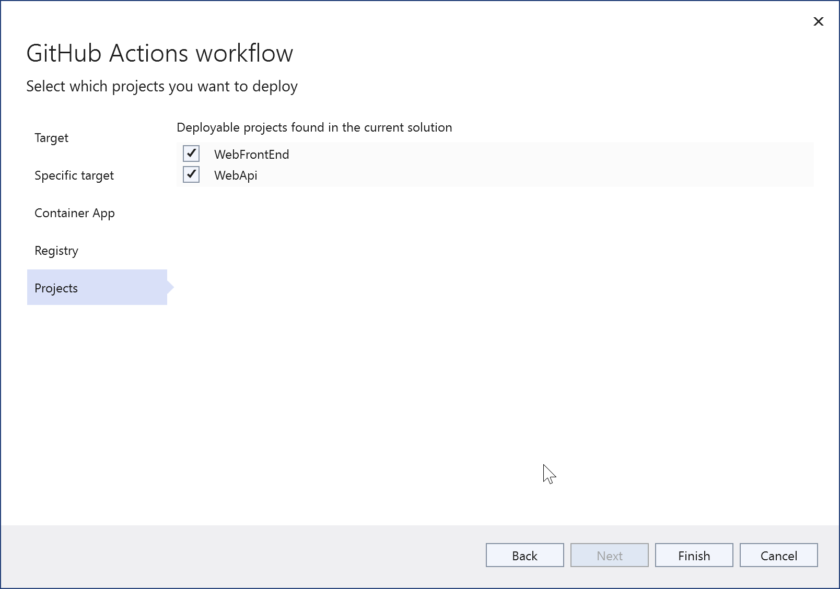This screenshot has width=840, height=589.
Task: Click the WebApi project name label
Action: click(x=236, y=175)
